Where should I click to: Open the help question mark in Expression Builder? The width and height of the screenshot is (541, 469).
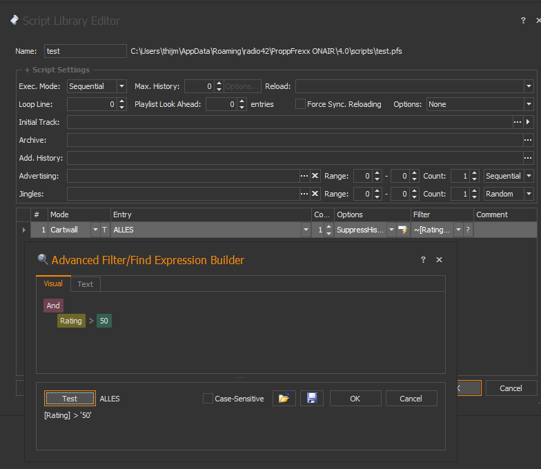point(423,260)
